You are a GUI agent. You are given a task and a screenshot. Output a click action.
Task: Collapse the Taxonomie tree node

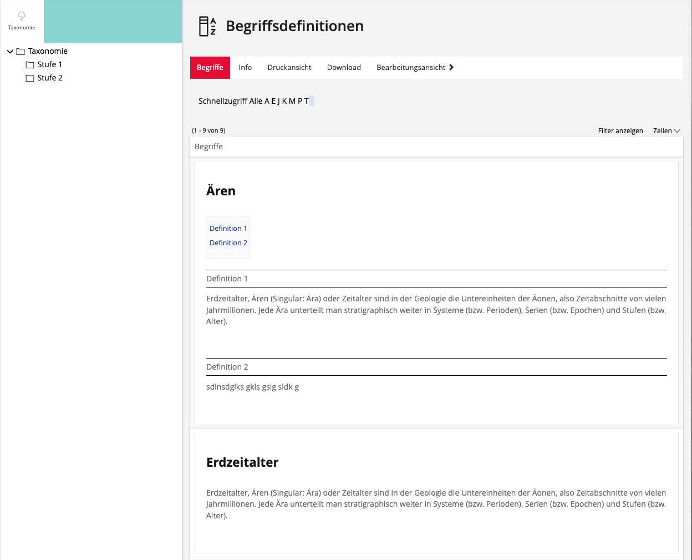point(10,52)
